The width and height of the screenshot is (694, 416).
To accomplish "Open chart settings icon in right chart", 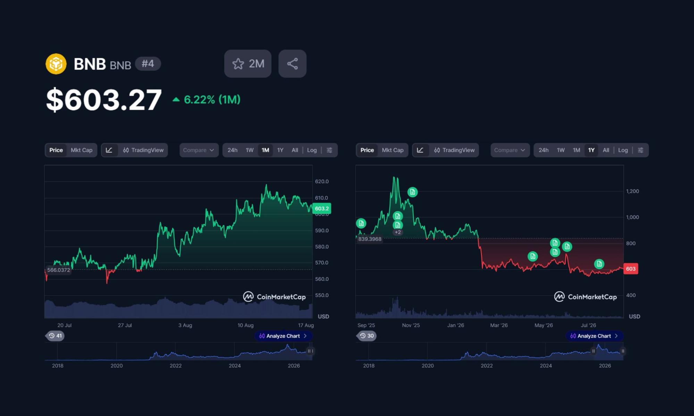I will pos(641,150).
